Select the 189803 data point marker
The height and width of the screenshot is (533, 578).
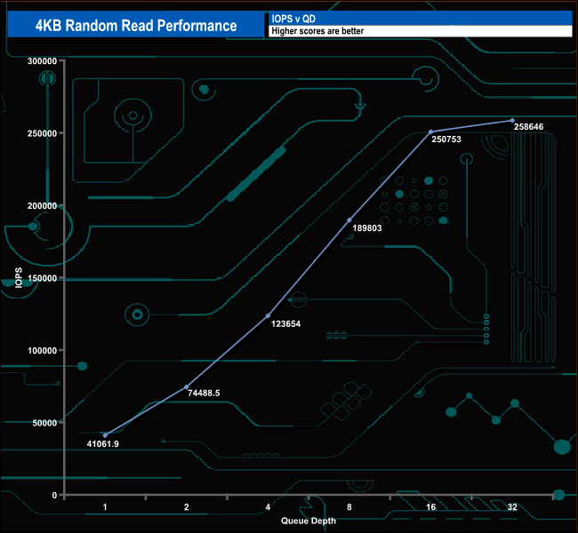(349, 219)
